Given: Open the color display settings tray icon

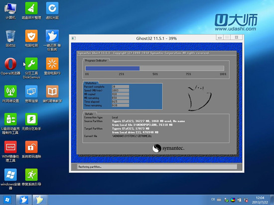Looking at the screenshot, I should coord(233,200).
